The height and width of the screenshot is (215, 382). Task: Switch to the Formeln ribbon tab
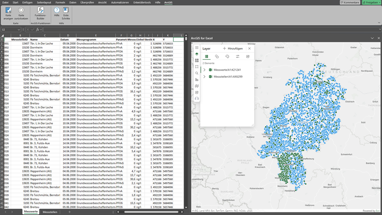pos(60,2)
